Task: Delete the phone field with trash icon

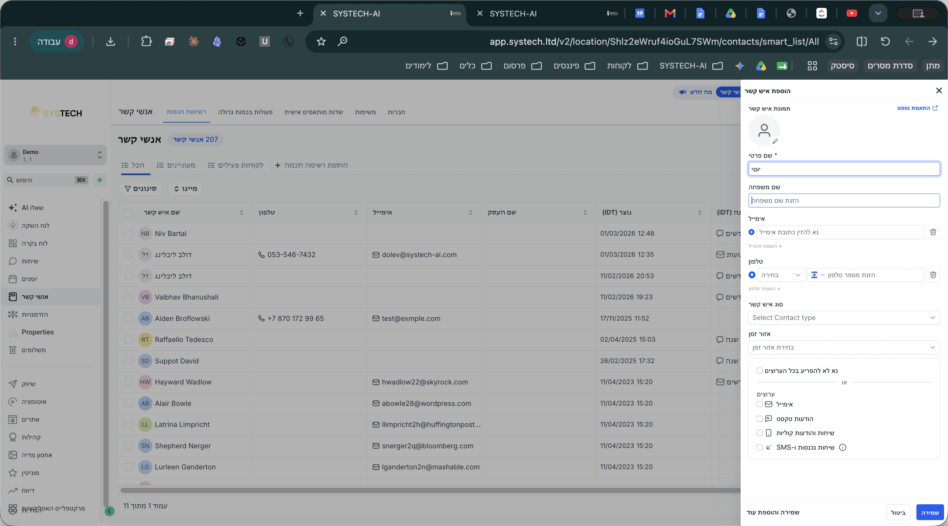Action: tap(933, 275)
